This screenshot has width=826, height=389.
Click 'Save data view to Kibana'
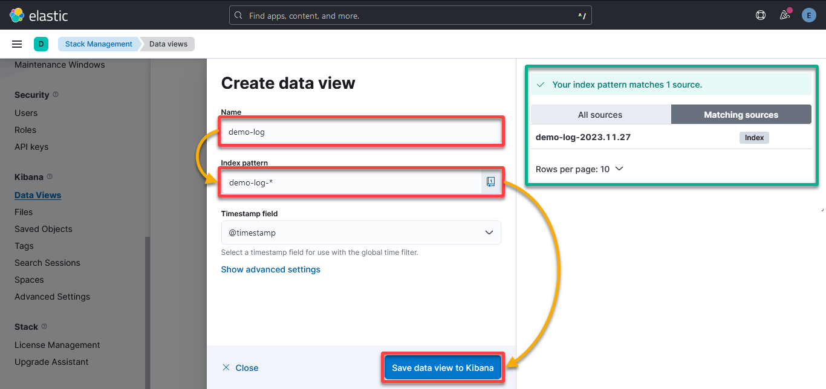(x=442, y=367)
